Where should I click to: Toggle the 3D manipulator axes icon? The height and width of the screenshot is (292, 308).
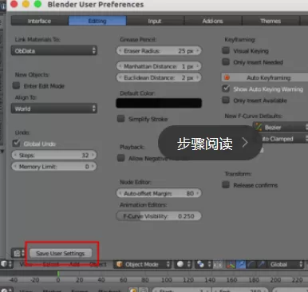click(231, 264)
